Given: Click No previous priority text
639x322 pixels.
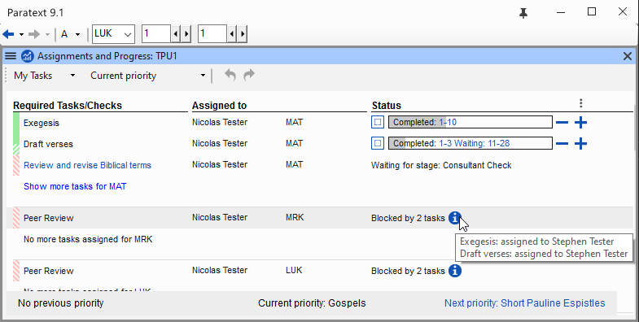Looking at the screenshot, I should pos(61,303).
